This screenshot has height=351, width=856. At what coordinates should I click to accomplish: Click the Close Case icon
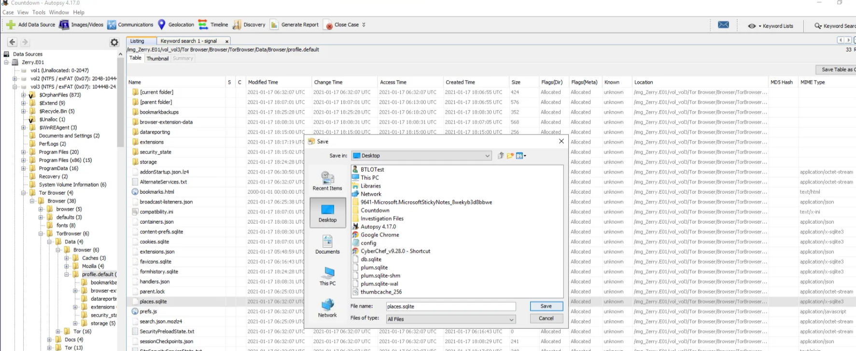329,25
